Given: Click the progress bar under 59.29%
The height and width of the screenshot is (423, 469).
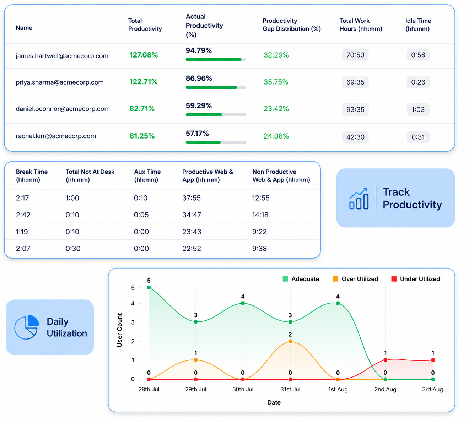Looking at the screenshot, I should [x=216, y=115].
